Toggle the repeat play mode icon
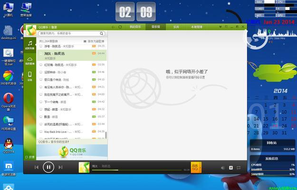 click(x=239, y=168)
